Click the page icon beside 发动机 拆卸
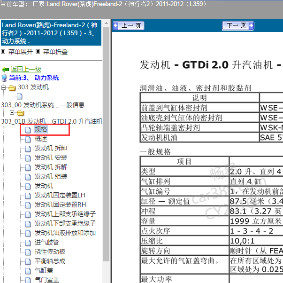The image size is (283, 283). (28, 149)
